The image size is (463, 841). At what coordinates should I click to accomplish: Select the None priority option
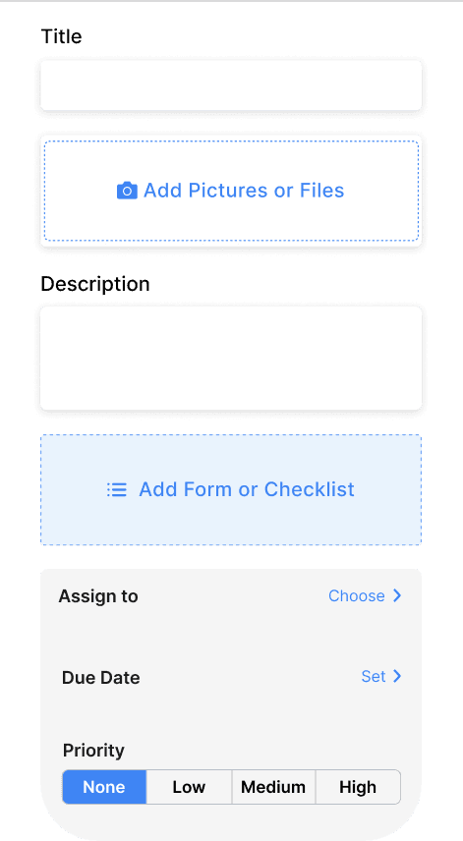point(104,787)
